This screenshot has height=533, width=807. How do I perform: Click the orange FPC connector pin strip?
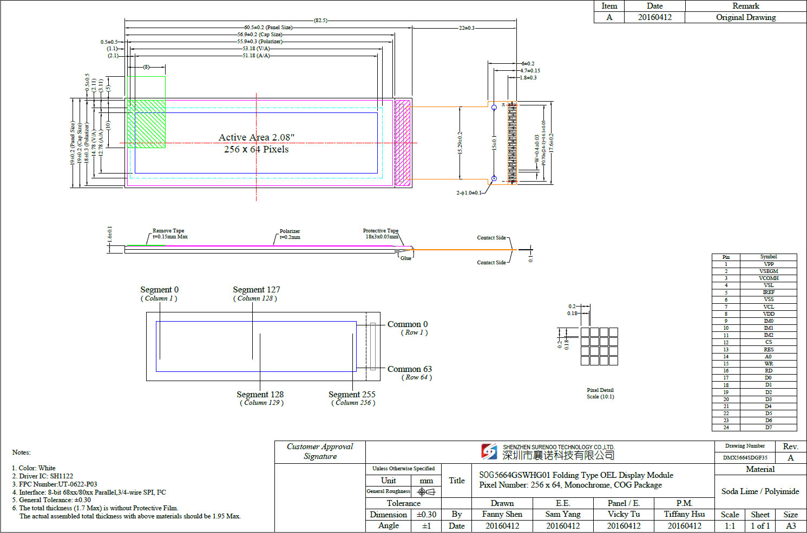[512, 143]
